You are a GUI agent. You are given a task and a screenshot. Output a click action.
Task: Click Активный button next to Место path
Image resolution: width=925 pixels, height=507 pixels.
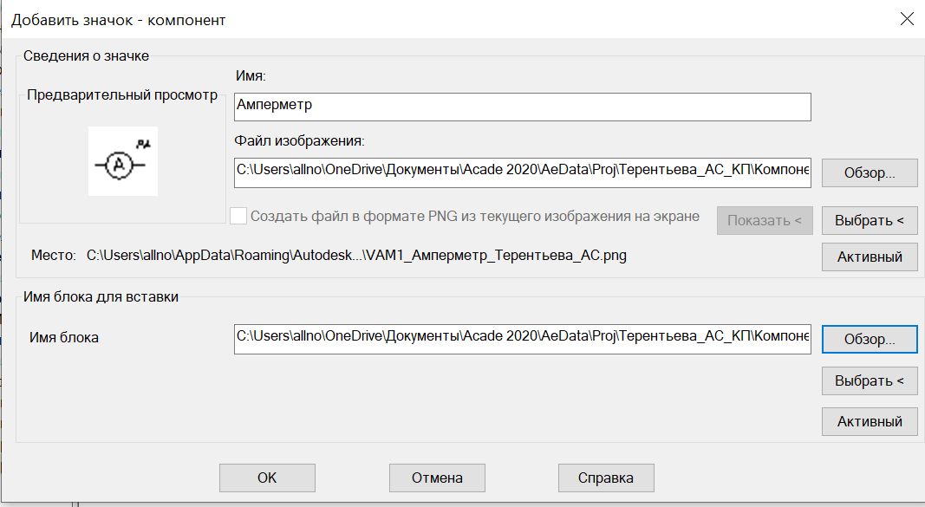(x=870, y=257)
